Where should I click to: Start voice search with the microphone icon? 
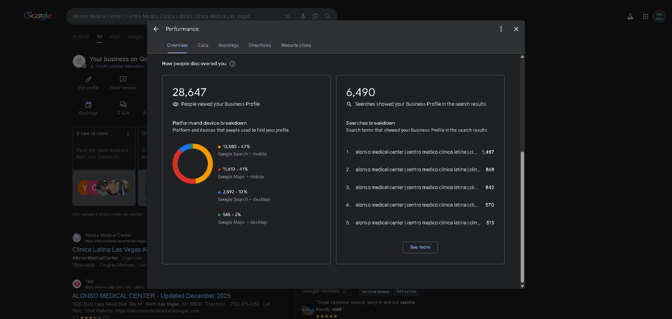pos(303,16)
